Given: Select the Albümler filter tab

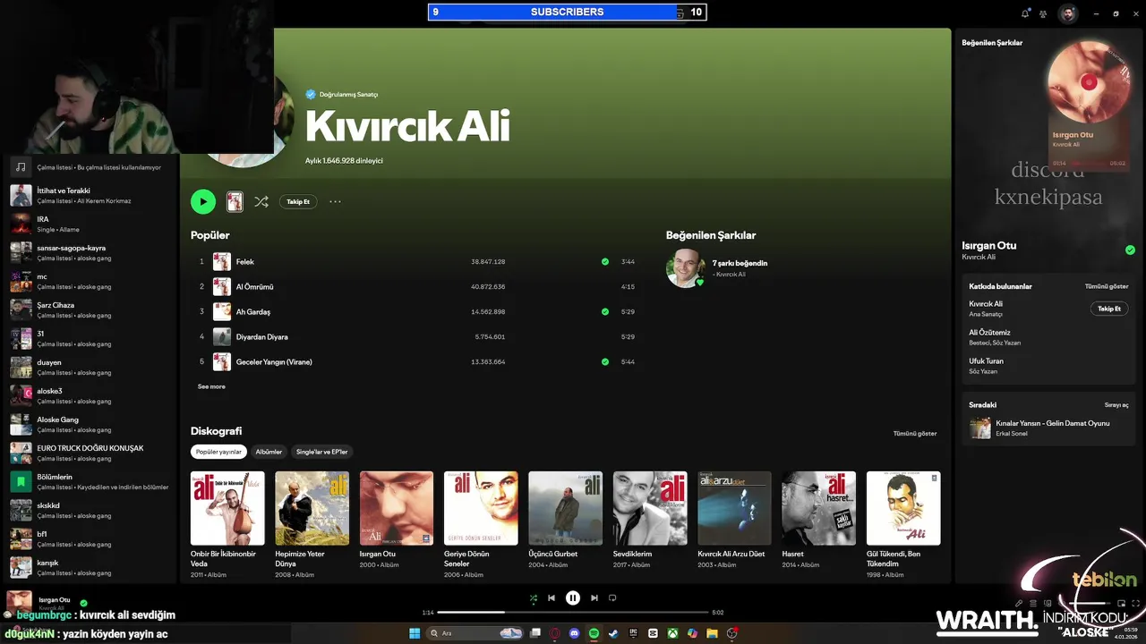Looking at the screenshot, I should pos(269,452).
